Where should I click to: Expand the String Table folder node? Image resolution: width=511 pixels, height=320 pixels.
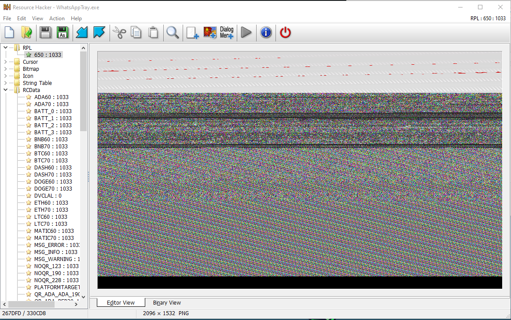tap(6, 83)
